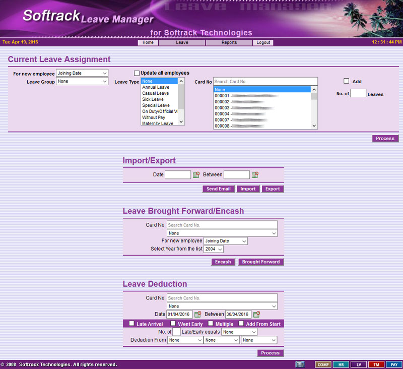403x369 pixels.
Task: Open the Late/Early equals dropdown
Action: 239,332
